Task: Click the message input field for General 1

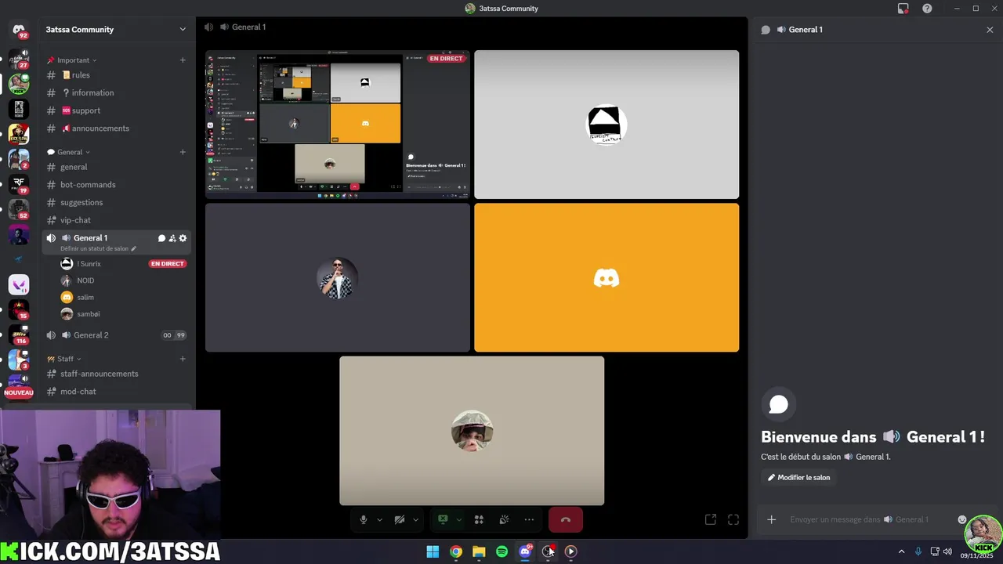Action: click(859, 519)
